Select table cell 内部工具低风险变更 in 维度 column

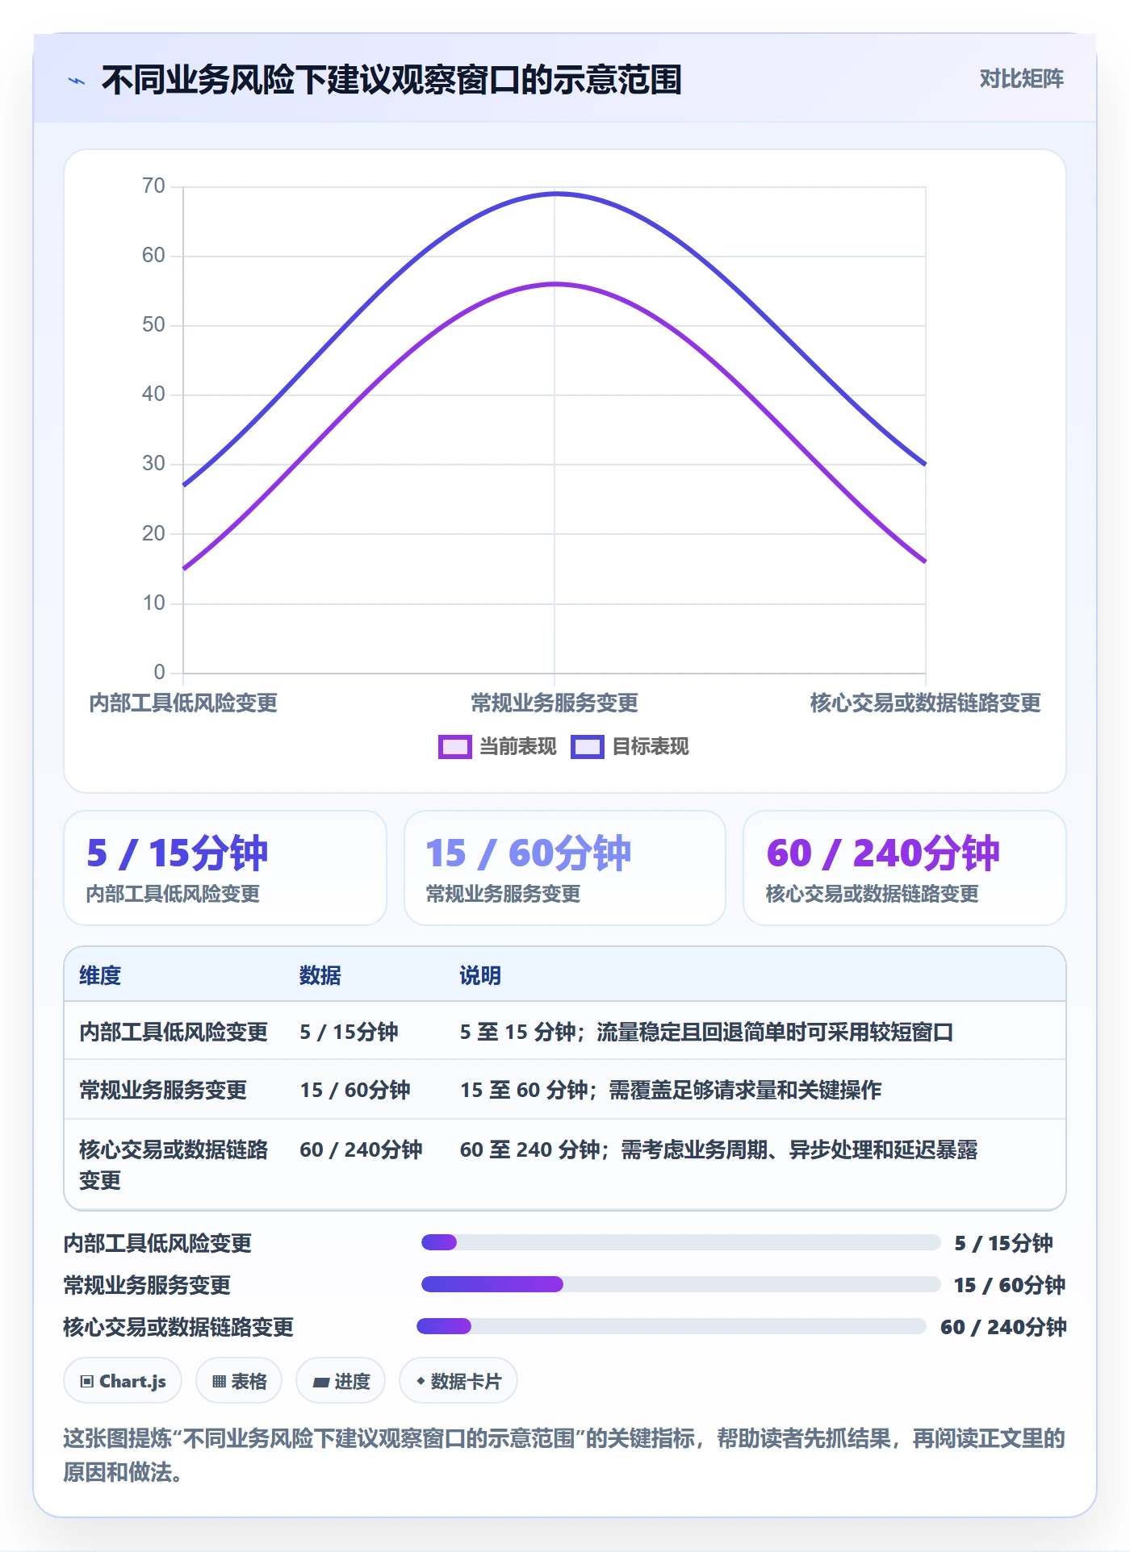pyautogui.click(x=174, y=1032)
